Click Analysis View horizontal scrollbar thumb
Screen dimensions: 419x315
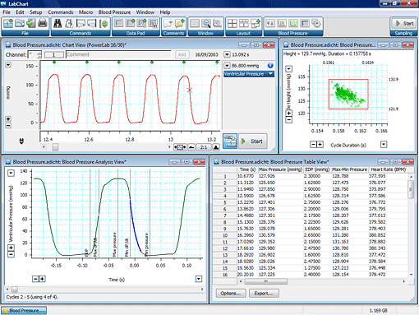coord(15,290)
